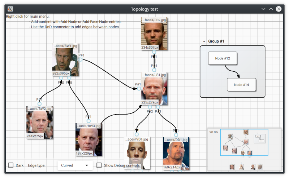Image resolution: width=289 pixels, height=178 pixels.
Task: Select Node #12 in Group #1
Action: [223, 58]
